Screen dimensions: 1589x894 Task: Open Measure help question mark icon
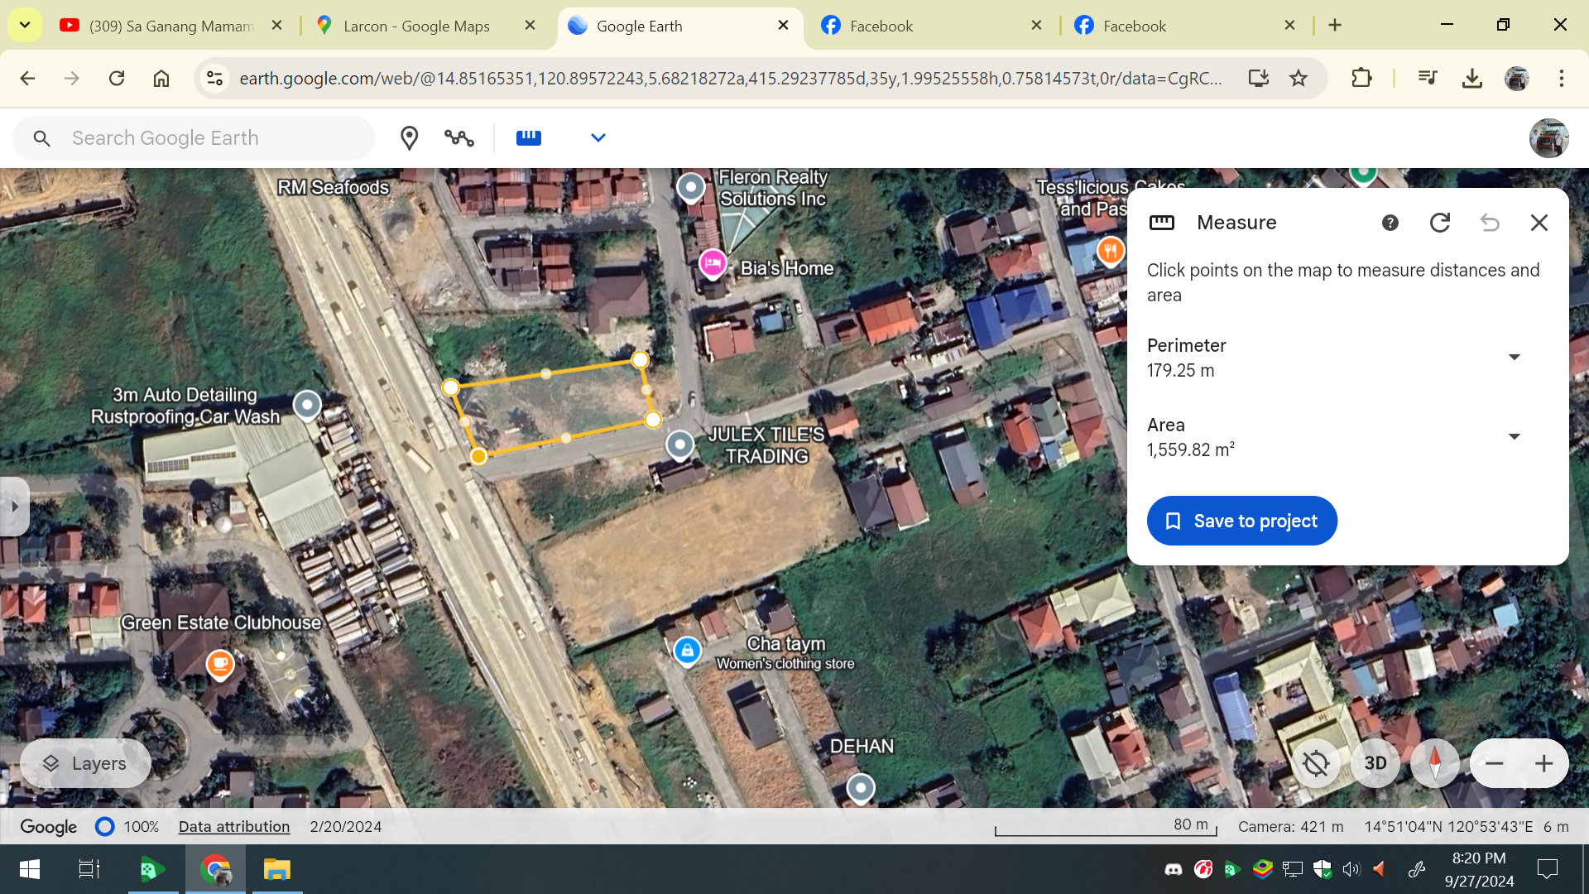(1390, 223)
